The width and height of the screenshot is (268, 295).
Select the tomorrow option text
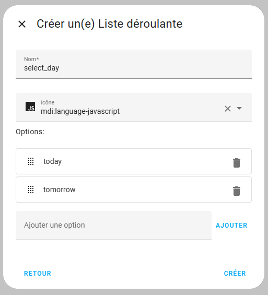(59, 190)
